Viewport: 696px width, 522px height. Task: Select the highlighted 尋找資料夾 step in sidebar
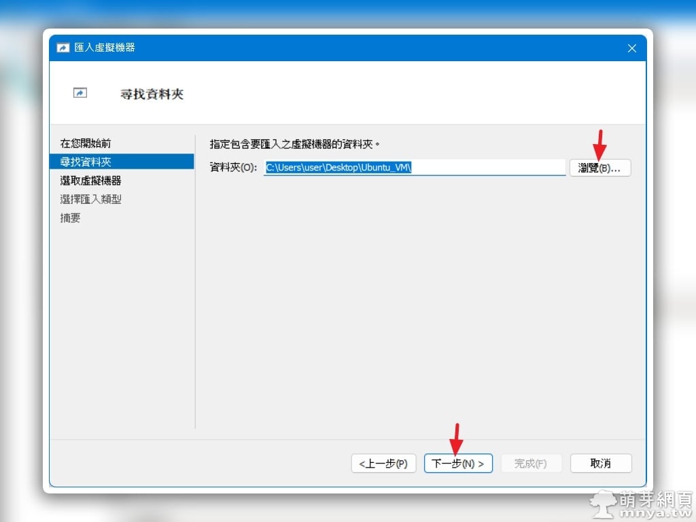[x=86, y=162]
